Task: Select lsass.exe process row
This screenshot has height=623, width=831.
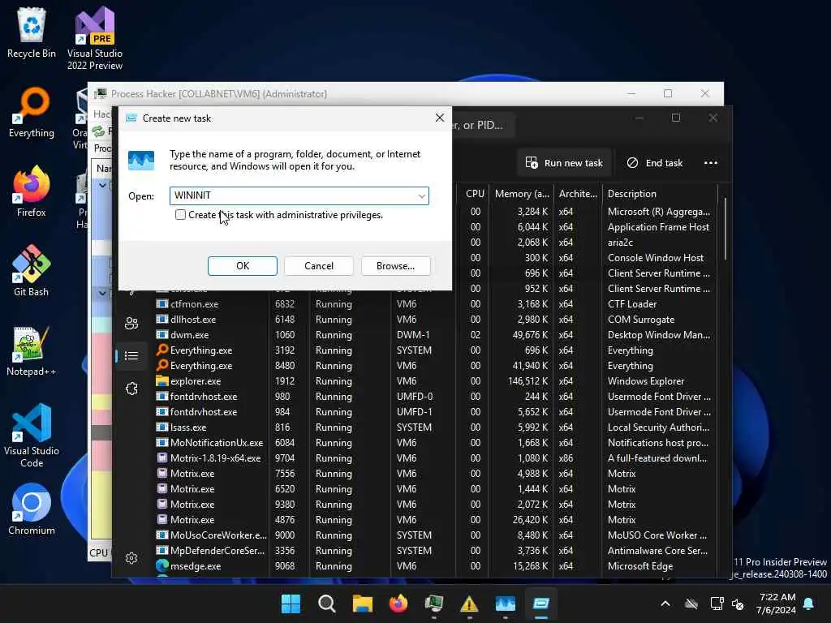Action: [x=435, y=427]
